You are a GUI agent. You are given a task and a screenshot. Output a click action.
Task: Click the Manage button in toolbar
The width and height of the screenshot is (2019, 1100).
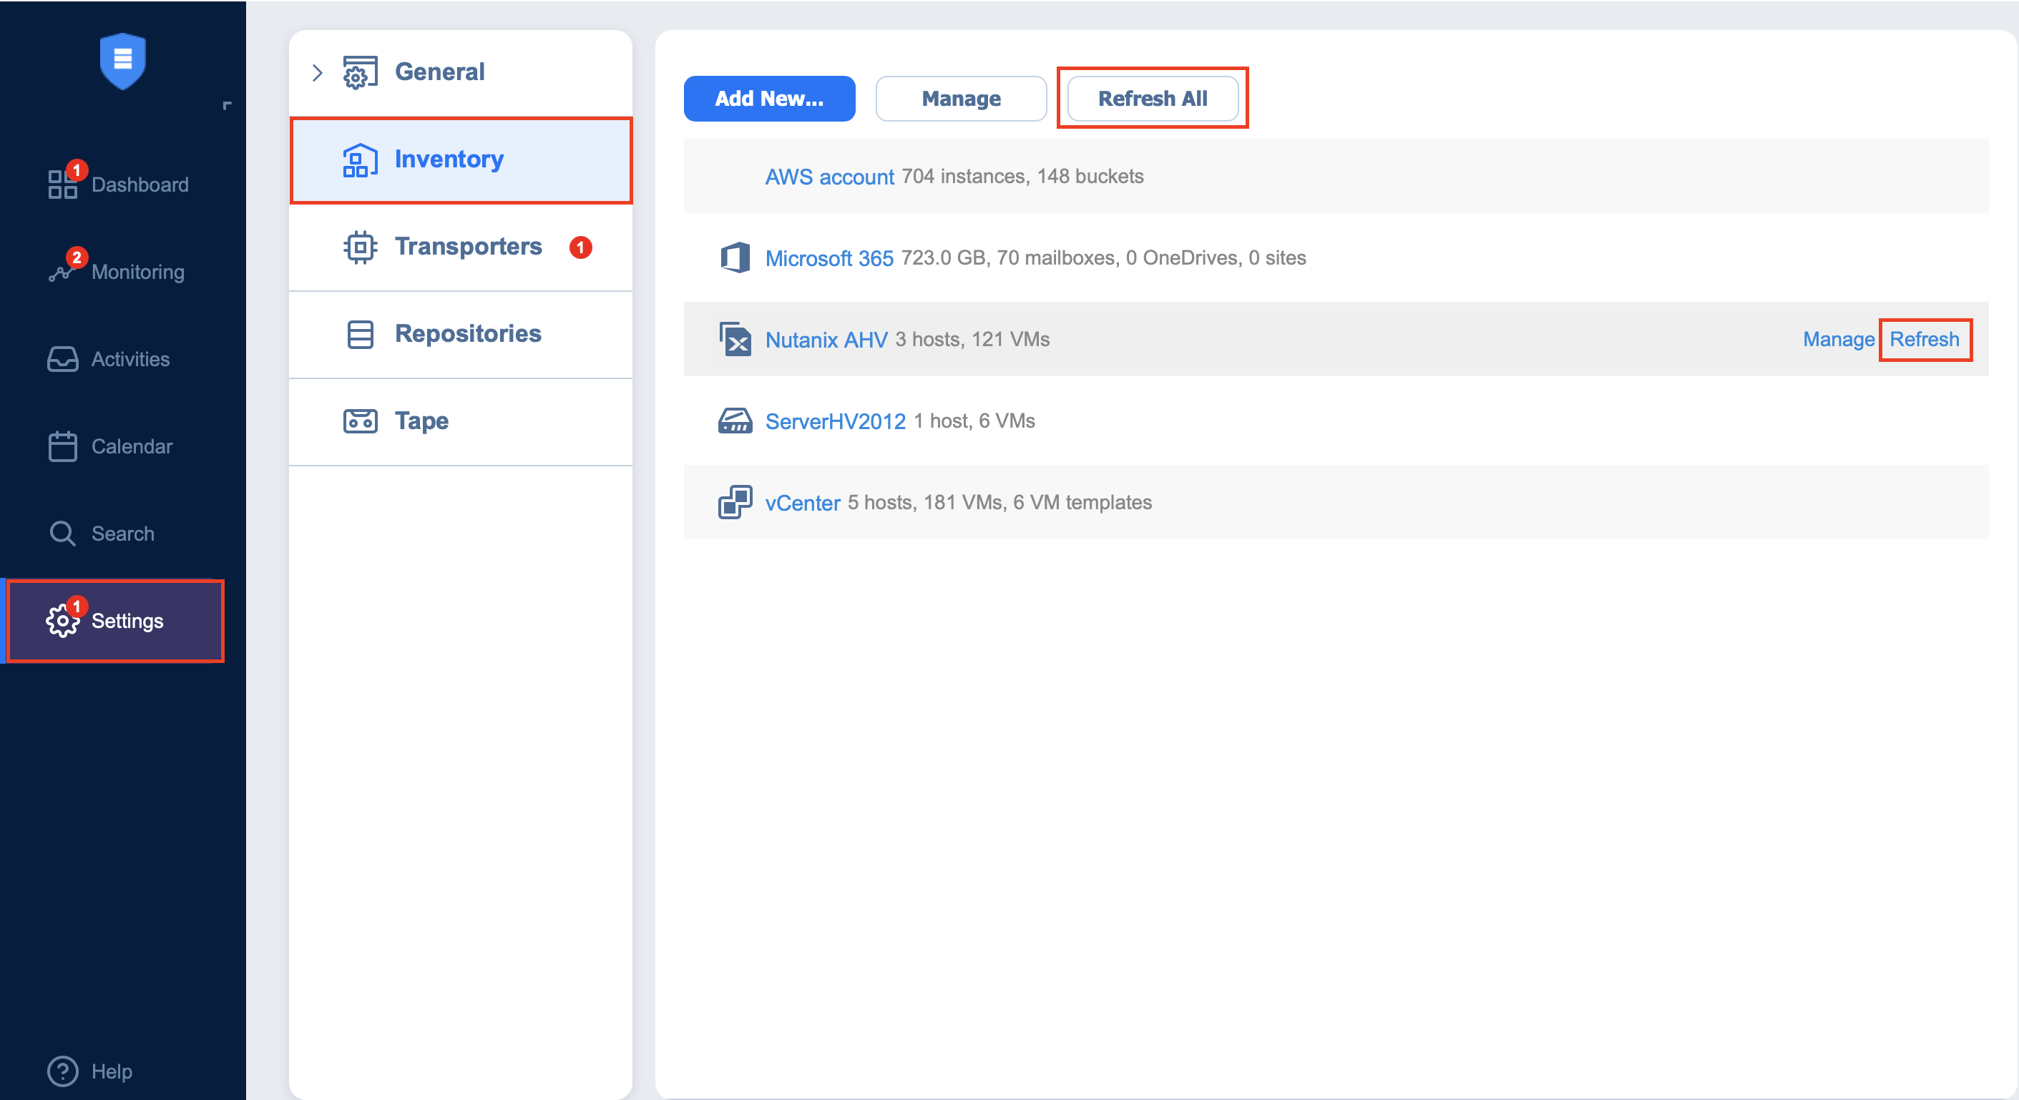(x=961, y=99)
